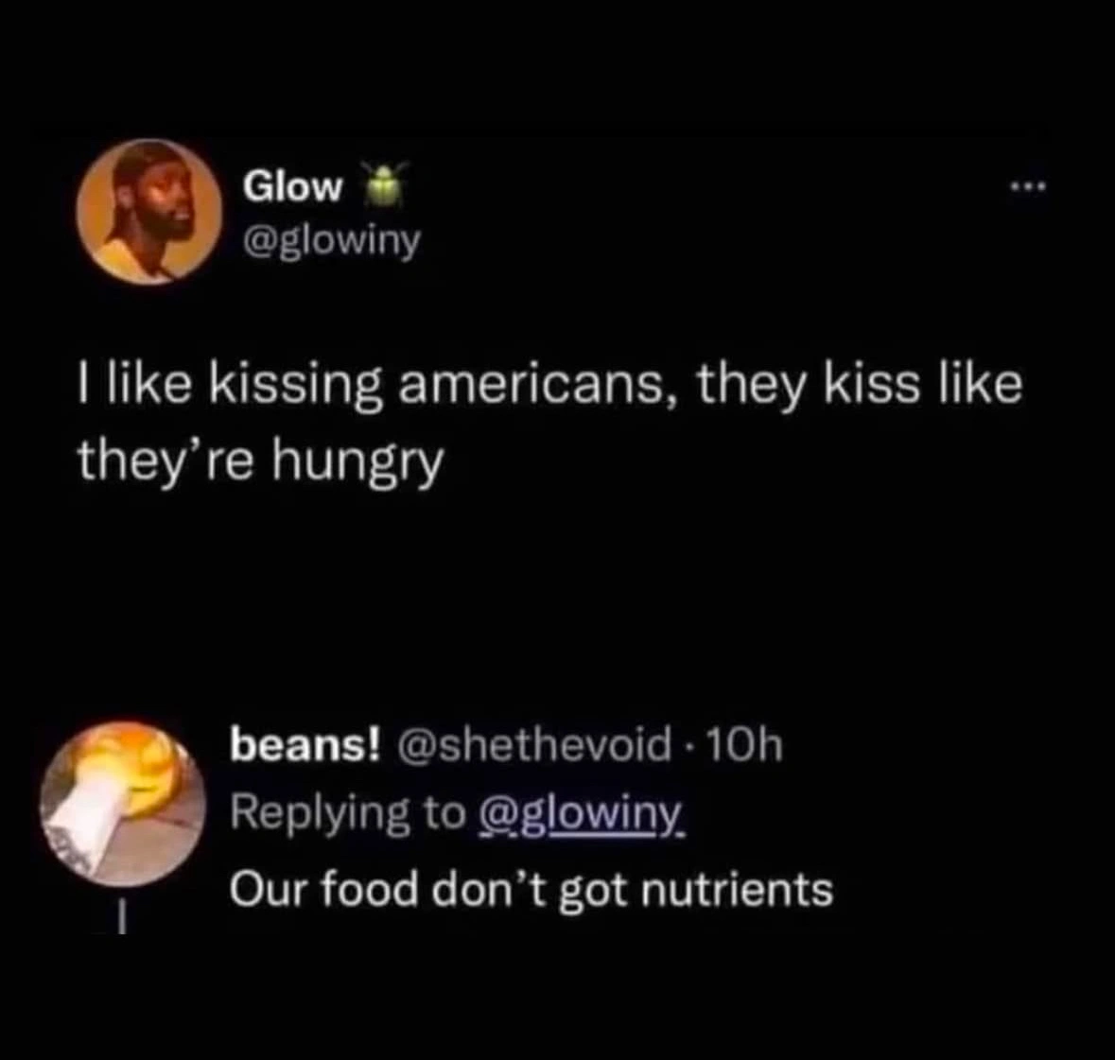The image size is (1115, 1060).
Task: Select the reply 'Our food don't got nutrients'
Action: [x=531, y=890]
